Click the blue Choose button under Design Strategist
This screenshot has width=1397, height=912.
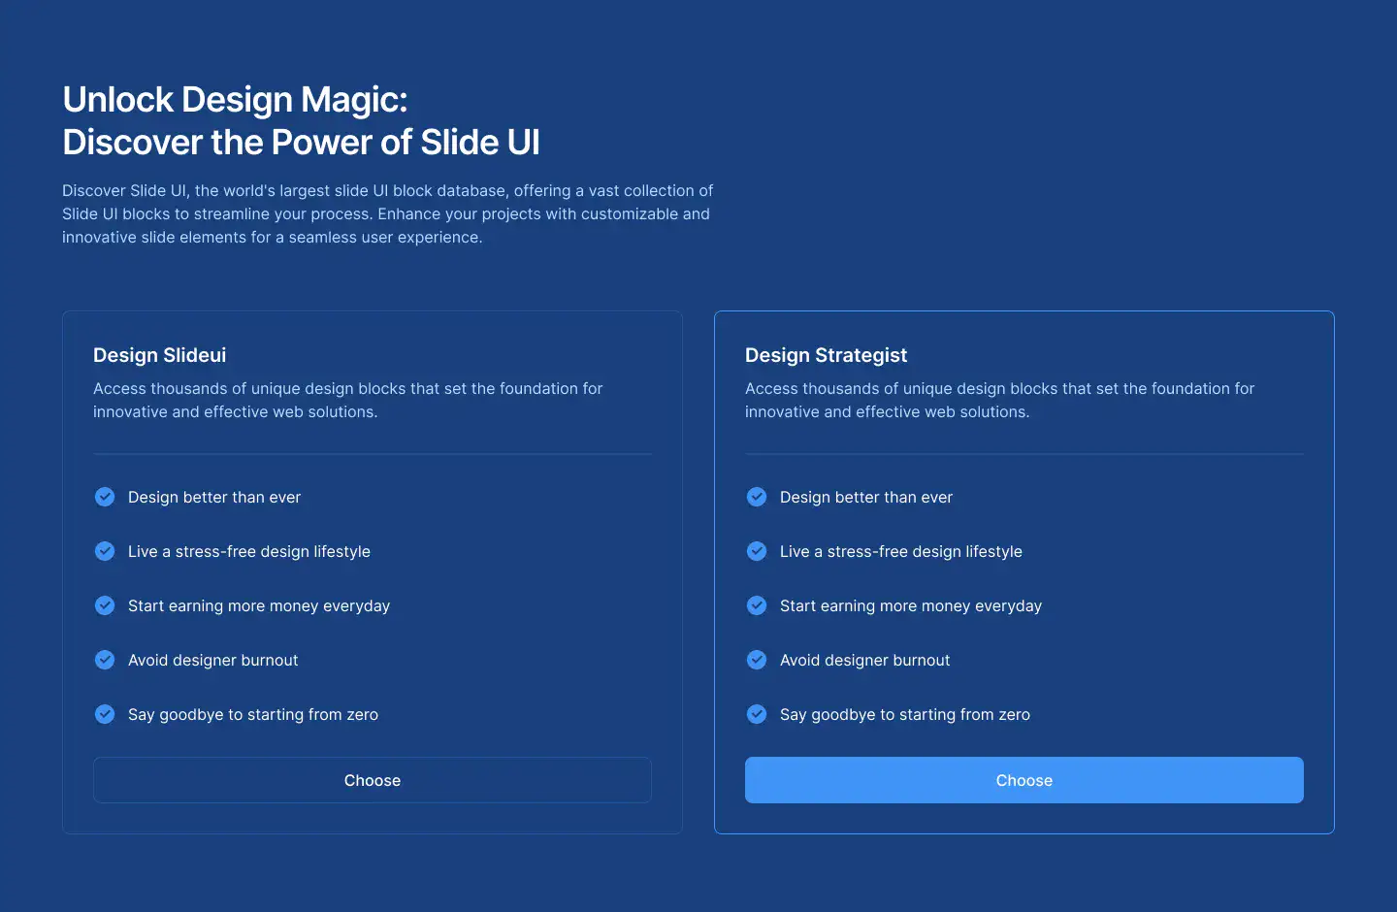[x=1024, y=780]
